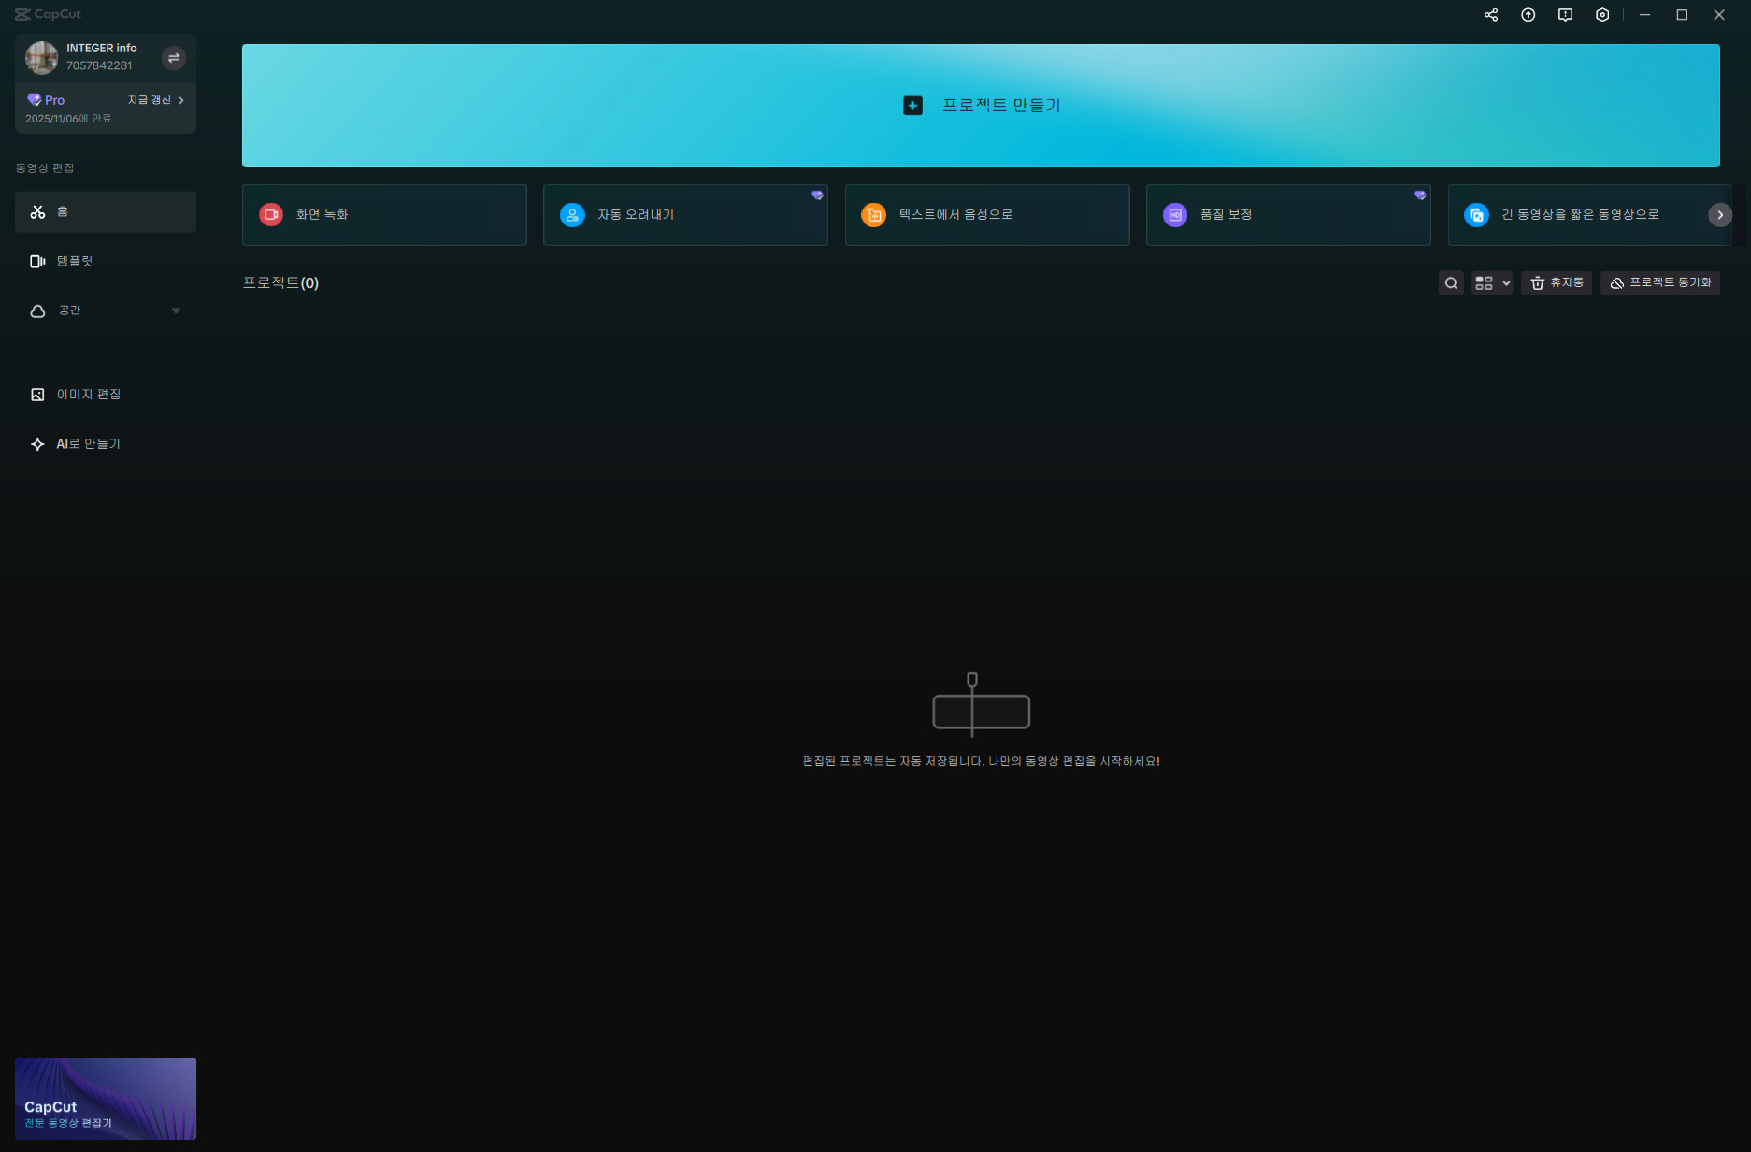Click 프로젝트 동기화 sync button
This screenshot has width=1751, height=1152.
(x=1660, y=283)
